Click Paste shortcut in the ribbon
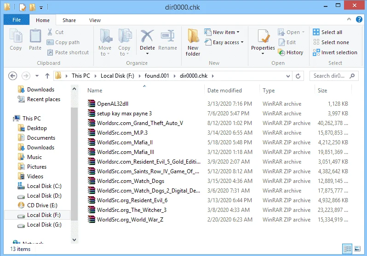The image size is (367, 256). (68, 52)
